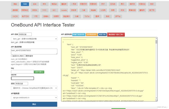Select the 1688 platform tab

coord(25,4)
